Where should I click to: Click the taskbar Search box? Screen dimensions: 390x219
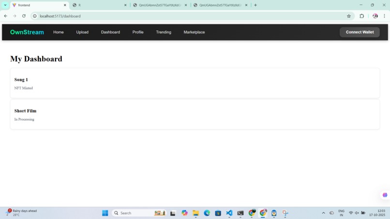pos(139,213)
